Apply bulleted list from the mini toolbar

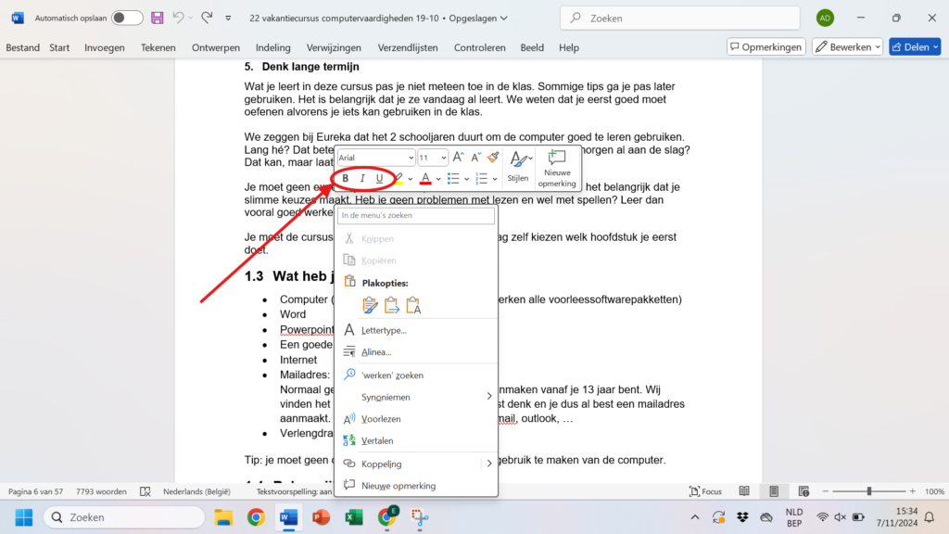(453, 178)
